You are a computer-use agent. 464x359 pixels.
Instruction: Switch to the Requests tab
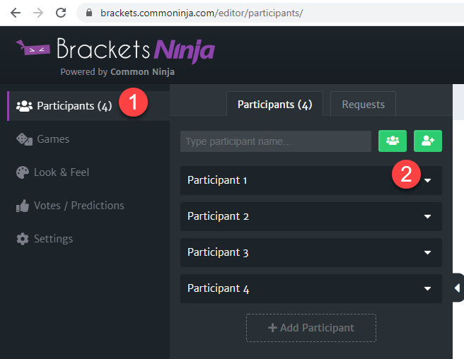tap(363, 104)
